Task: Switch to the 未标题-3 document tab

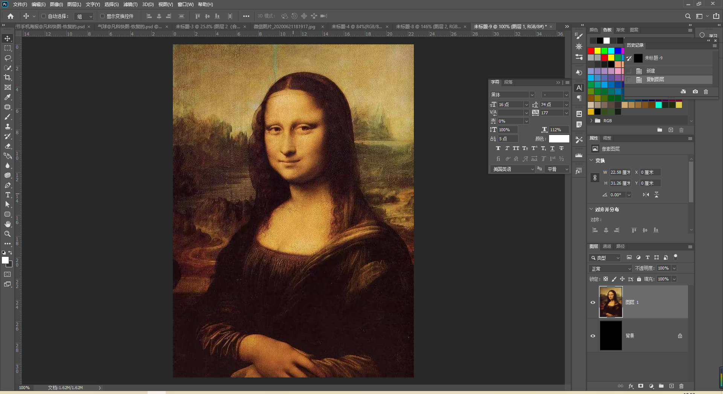Action: pyautogui.click(x=207, y=27)
